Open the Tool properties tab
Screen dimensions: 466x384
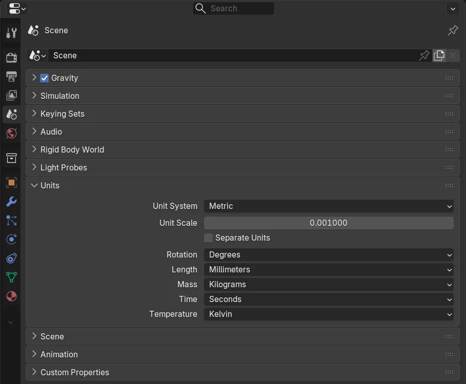(11, 33)
